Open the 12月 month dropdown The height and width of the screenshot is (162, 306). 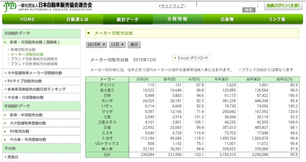pyautogui.click(x=117, y=45)
